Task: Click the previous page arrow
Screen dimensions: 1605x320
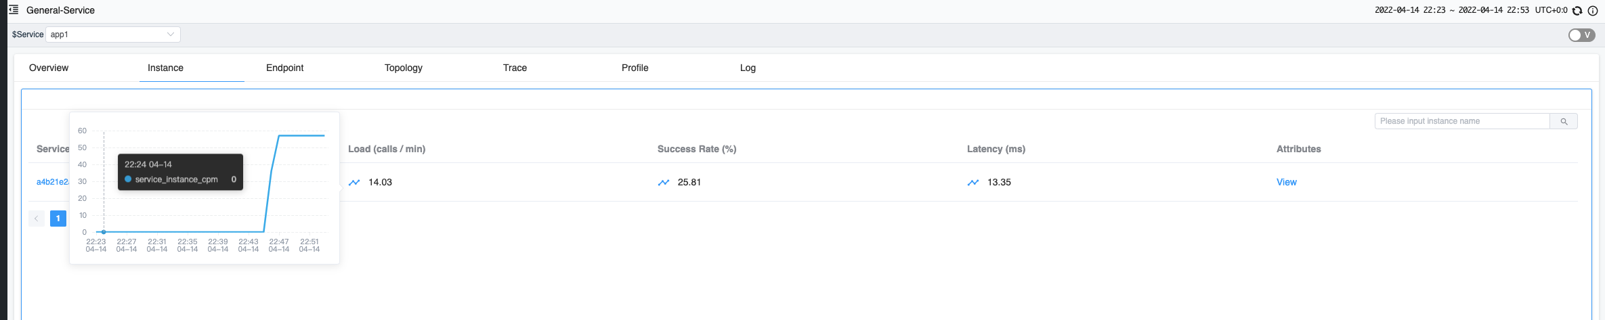Action: click(x=37, y=219)
